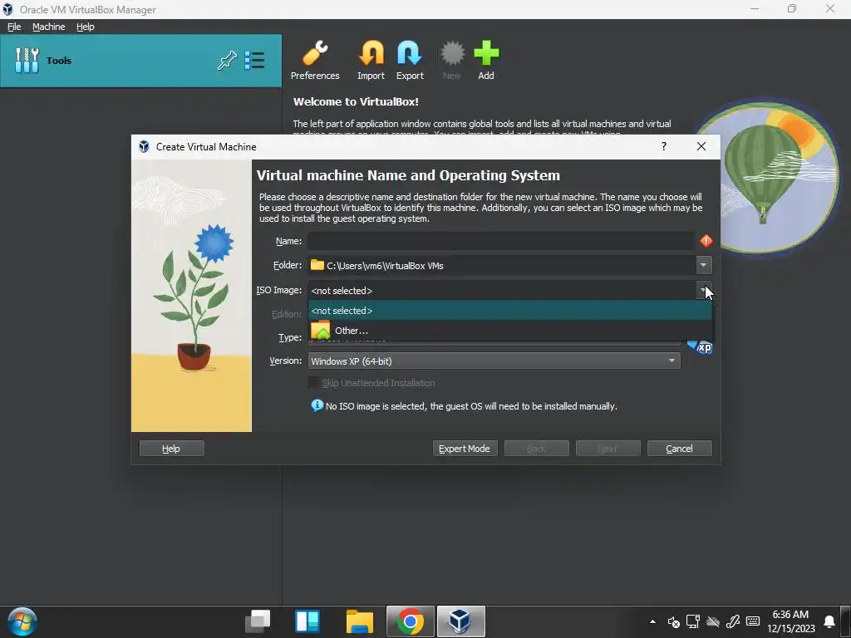Click the red Name warning icon

point(706,241)
